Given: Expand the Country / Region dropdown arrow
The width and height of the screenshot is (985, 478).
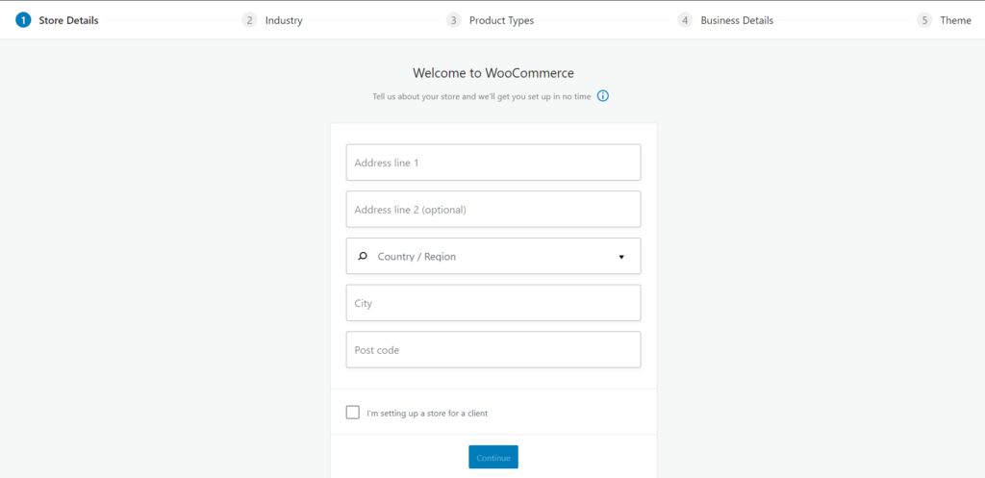Looking at the screenshot, I should click(621, 256).
